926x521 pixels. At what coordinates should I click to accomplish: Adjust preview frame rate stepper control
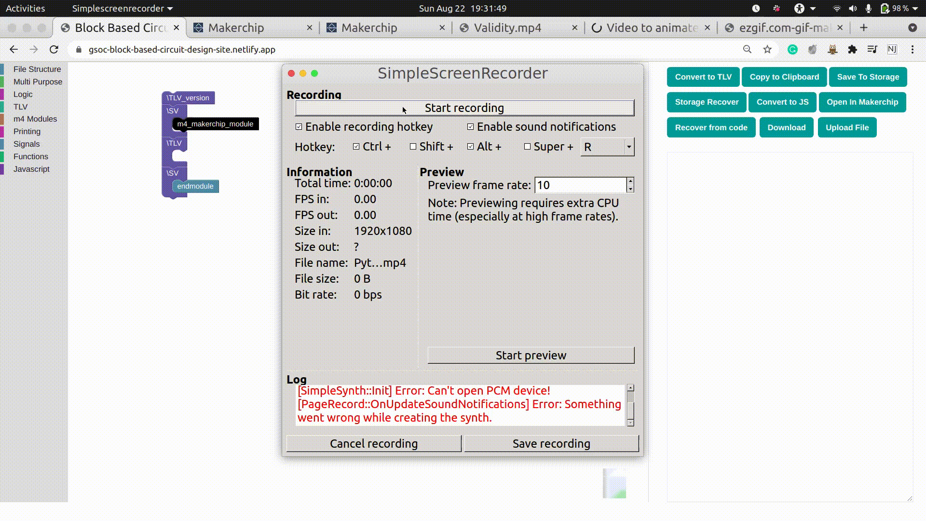coord(629,185)
